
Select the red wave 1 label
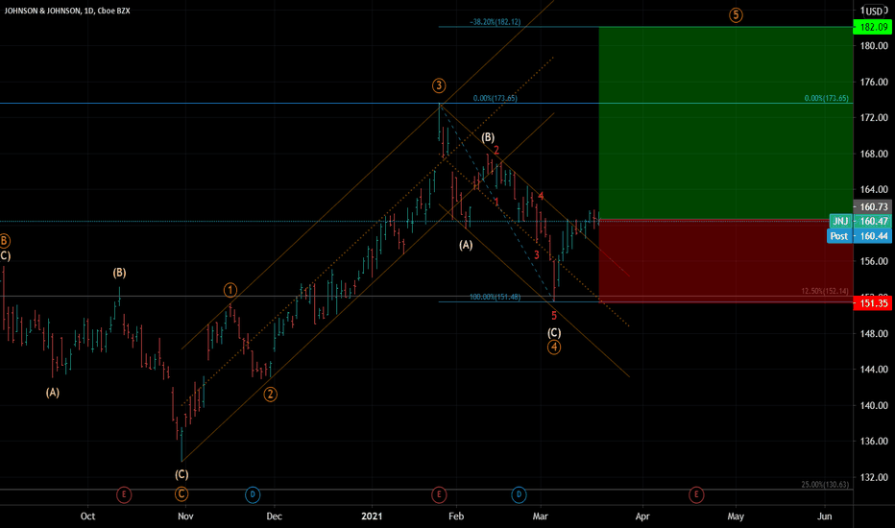tap(496, 202)
